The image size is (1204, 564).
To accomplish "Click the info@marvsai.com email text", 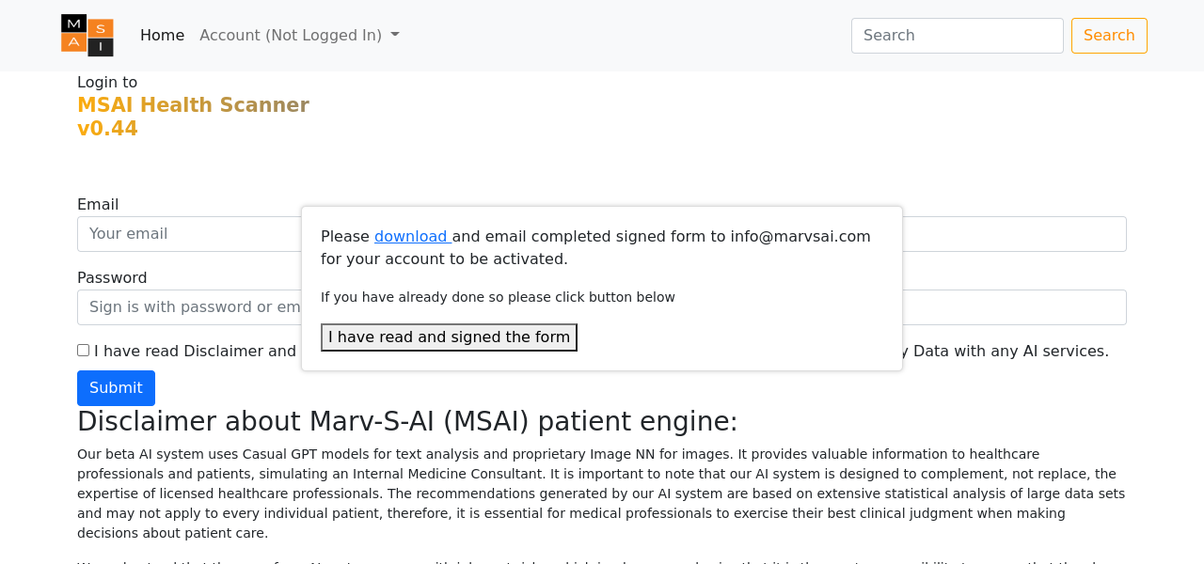I will click(x=800, y=237).
